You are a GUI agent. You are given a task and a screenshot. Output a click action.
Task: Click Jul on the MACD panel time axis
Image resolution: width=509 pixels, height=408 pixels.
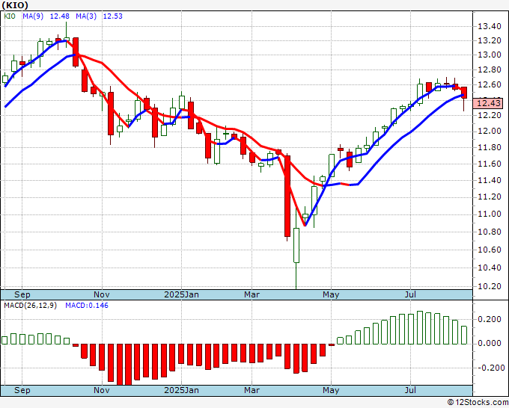click(410, 390)
